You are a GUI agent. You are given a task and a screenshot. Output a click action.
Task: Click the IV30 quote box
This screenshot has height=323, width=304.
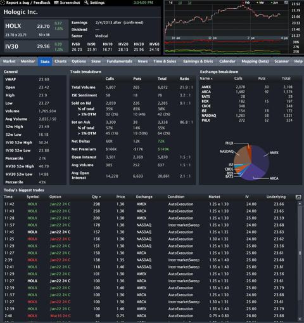click(35, 46)
